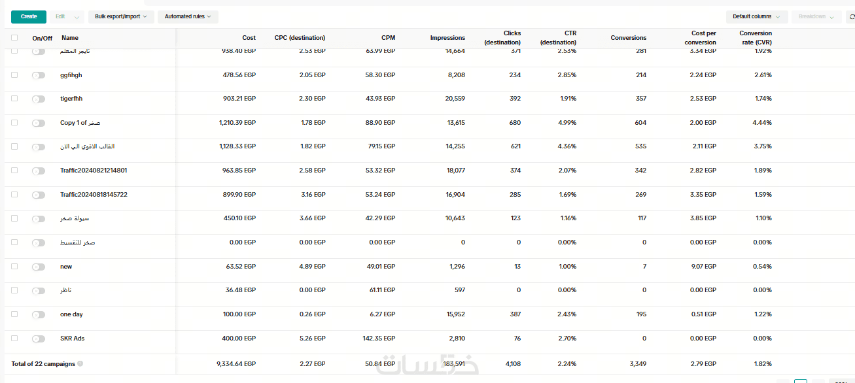Click the CPM column header
Screen dimensions: 855x383
[x=388, y=38]
